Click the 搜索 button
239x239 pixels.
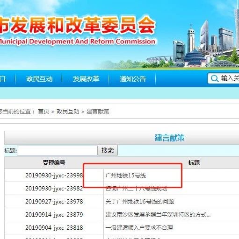pyautogui.click(x=108, y=150)
